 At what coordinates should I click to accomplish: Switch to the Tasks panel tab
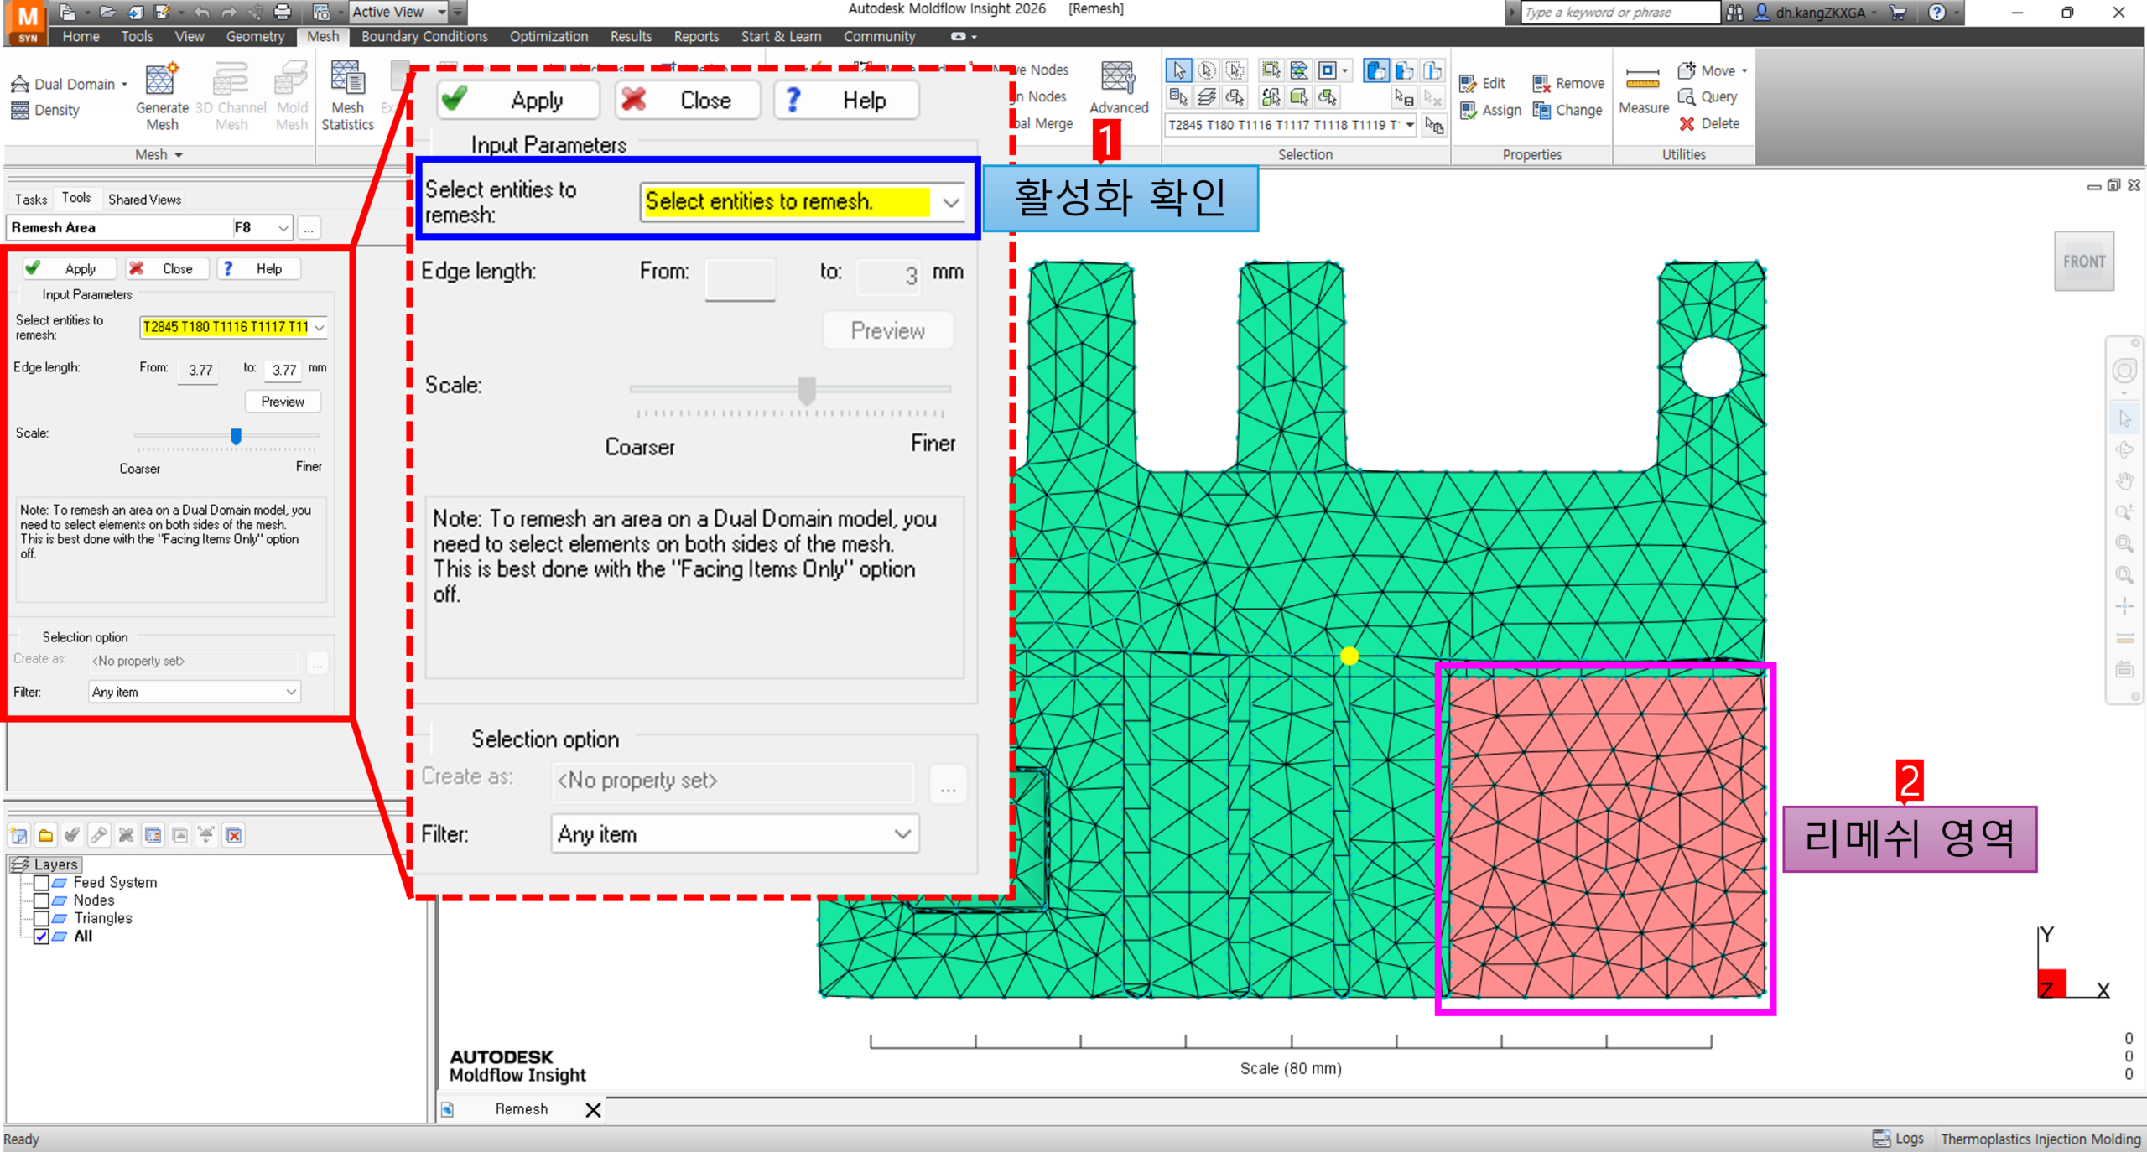coord(31,199)
